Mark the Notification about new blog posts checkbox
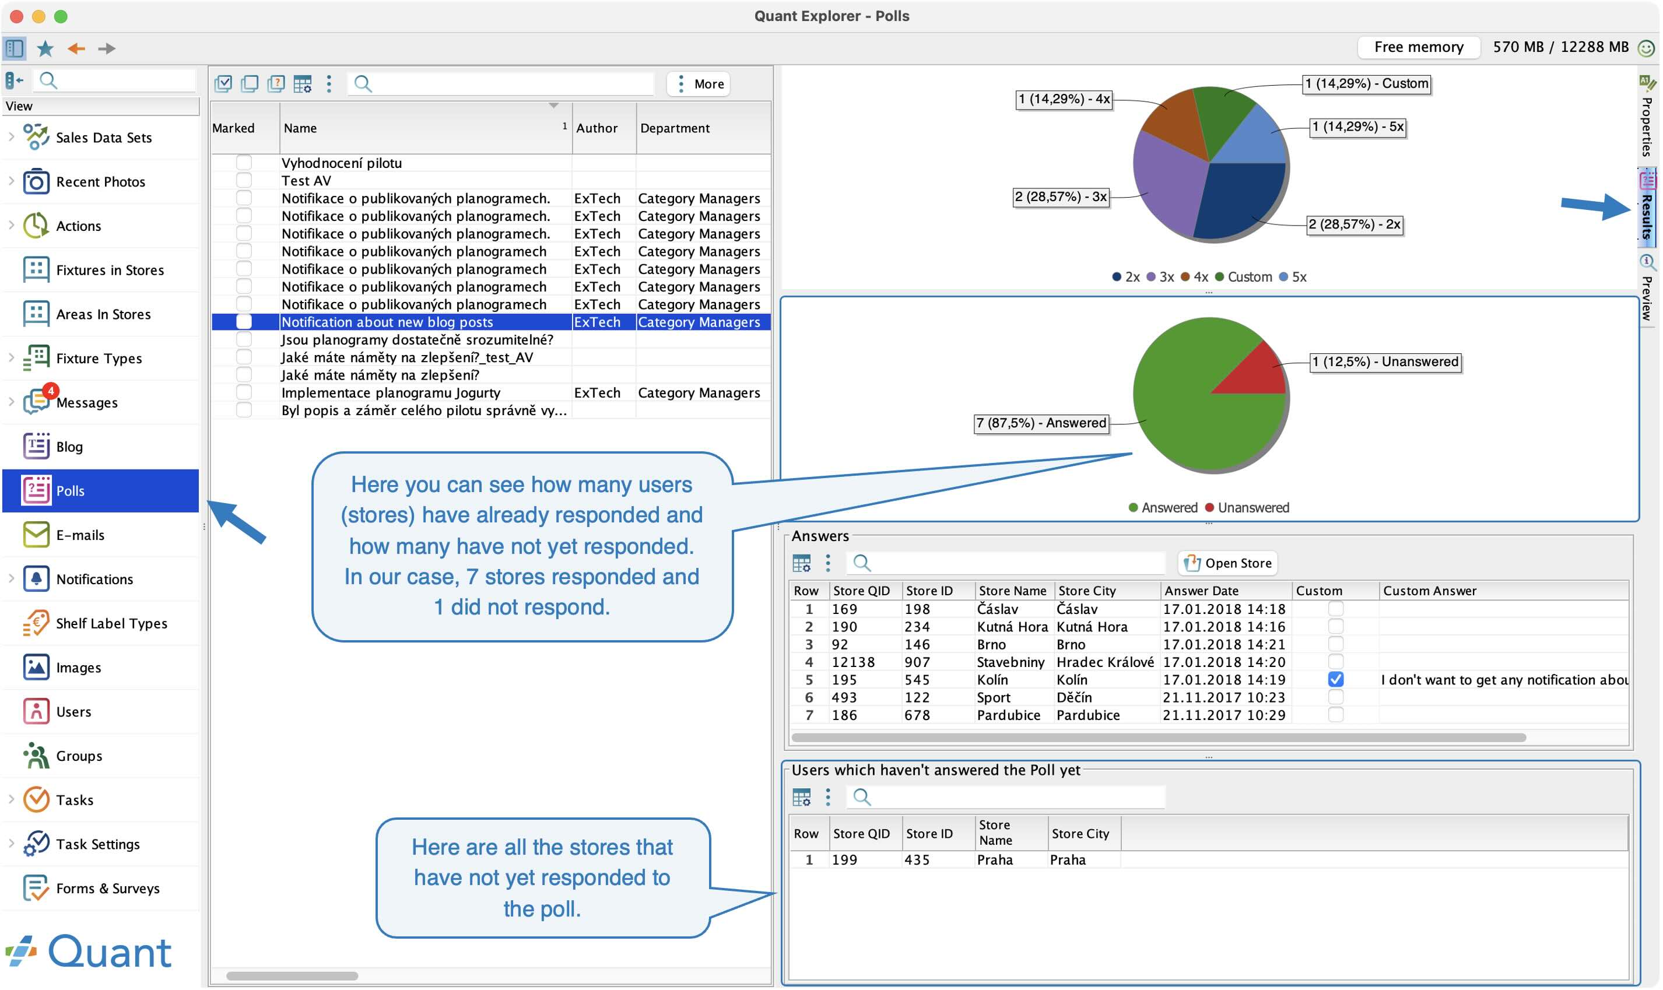Image resolution: width=1663 pixels, height=990 pixels. [244, 322]
